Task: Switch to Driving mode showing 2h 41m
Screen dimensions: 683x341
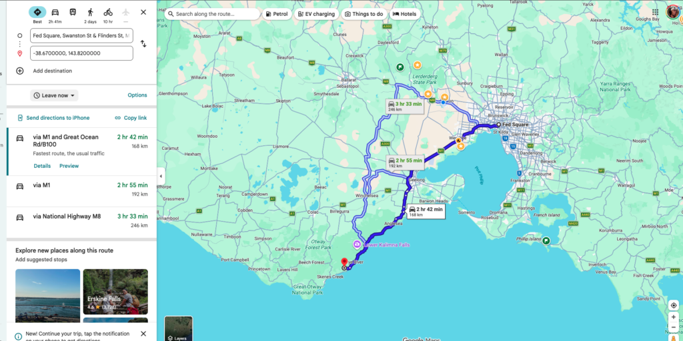Action: (x=55, y=12)
